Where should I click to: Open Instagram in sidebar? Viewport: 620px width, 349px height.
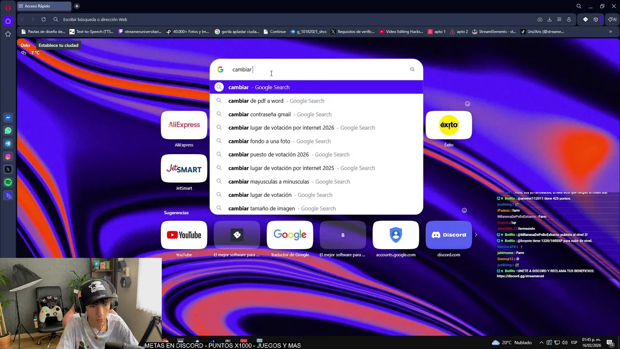8,157
